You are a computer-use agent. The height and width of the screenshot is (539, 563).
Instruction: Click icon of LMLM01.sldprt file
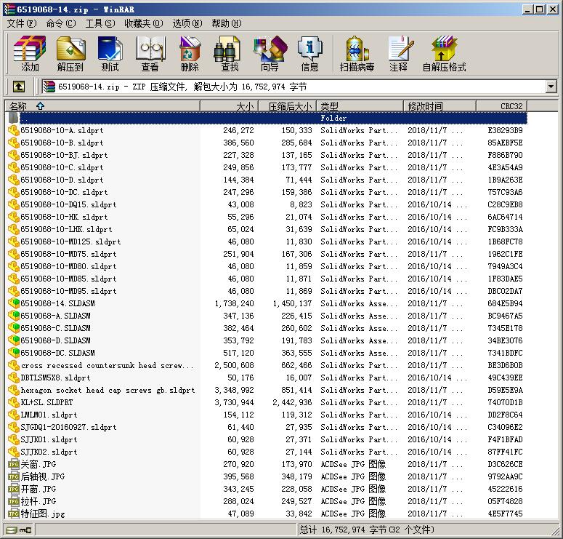pyautogui.click(x=14, y=415)
